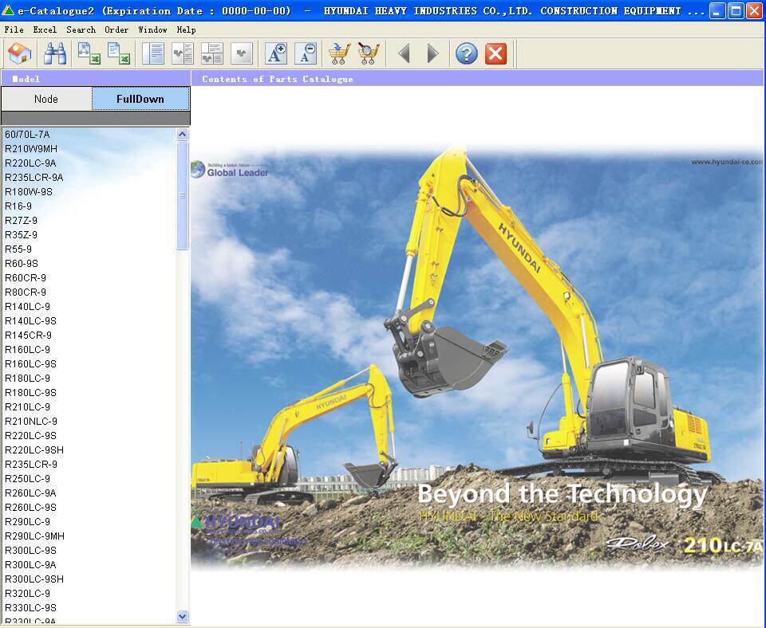Viewport: 766px width, 628px height.
Task: Switch to image and list side-by-side layout
Action: (x=183, y=53)
